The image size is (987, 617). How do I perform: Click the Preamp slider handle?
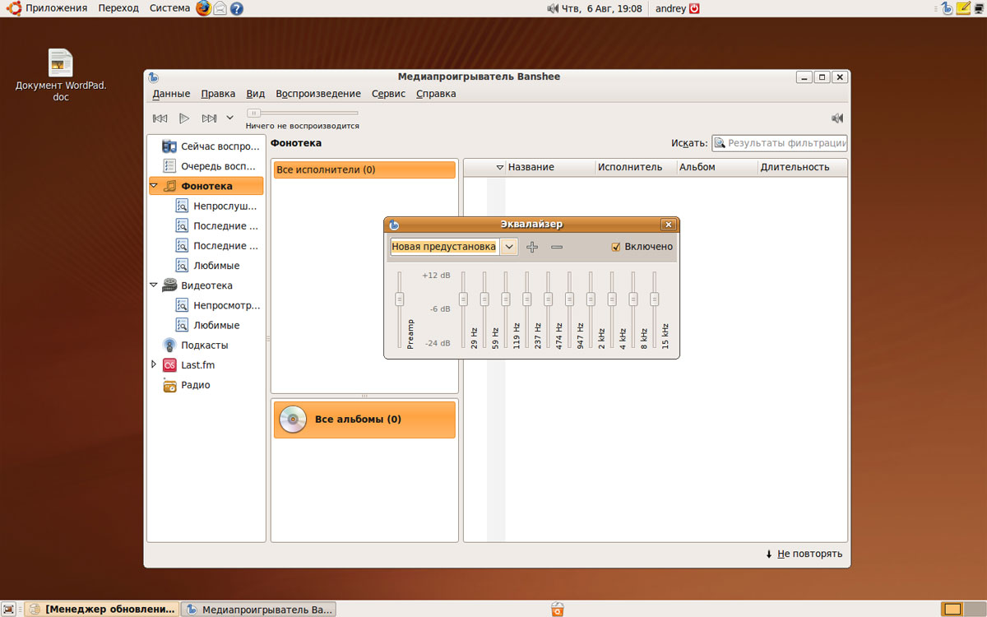400,299
